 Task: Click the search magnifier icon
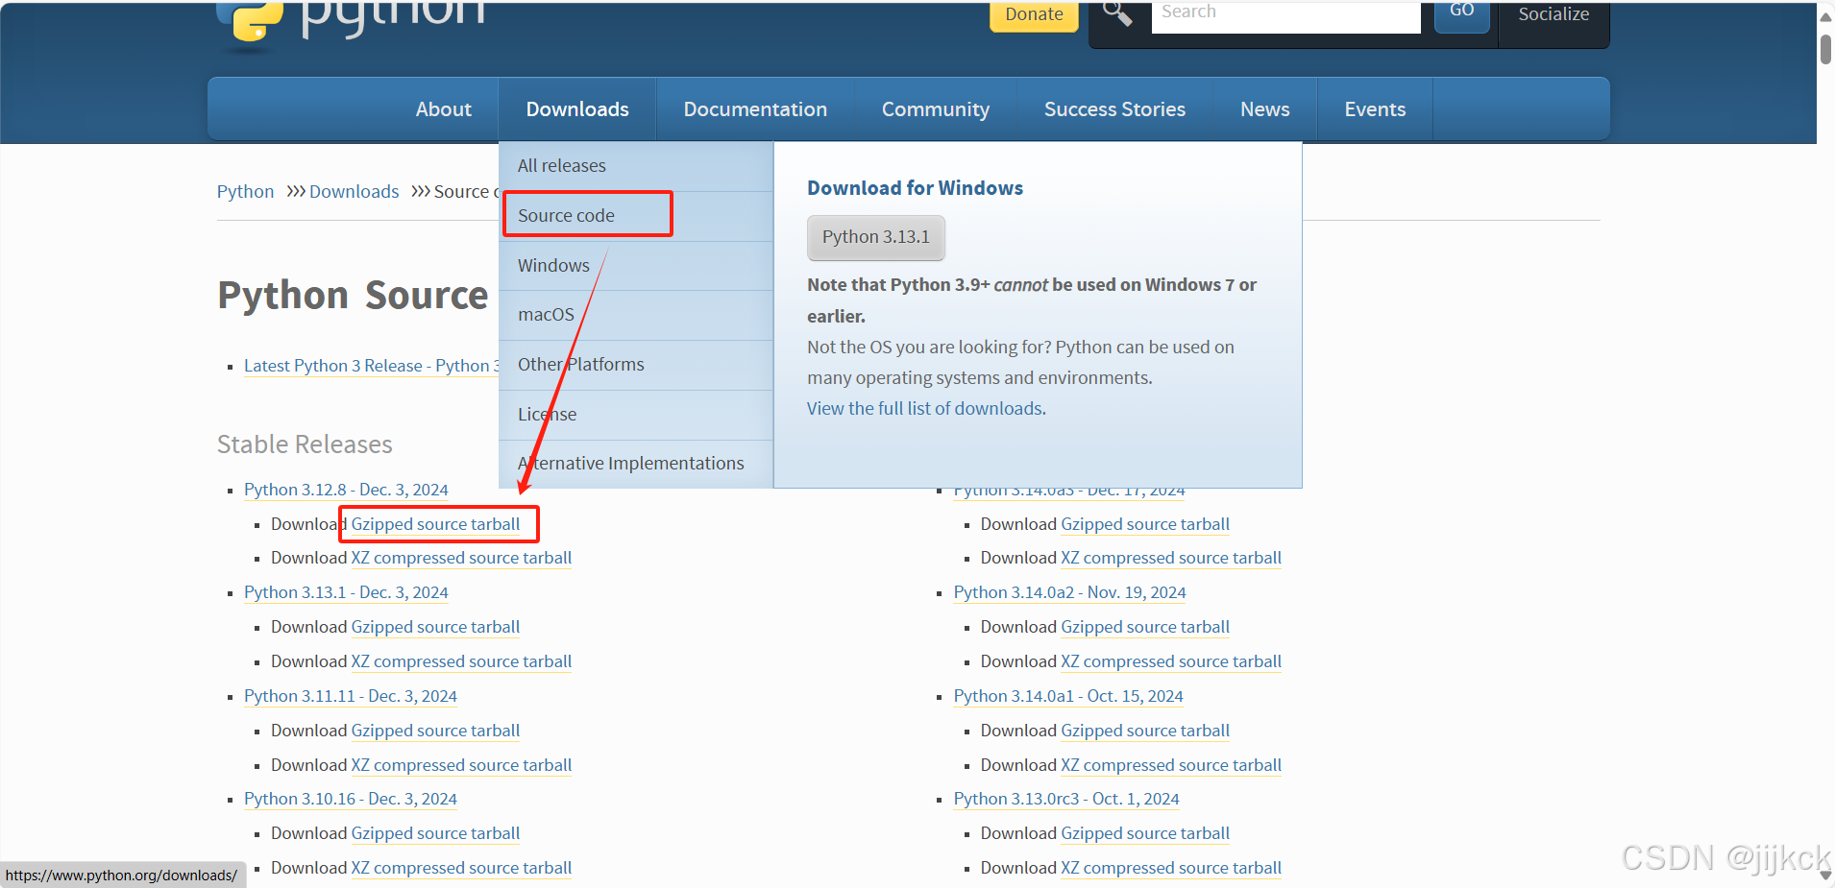tap(1116, 14)
